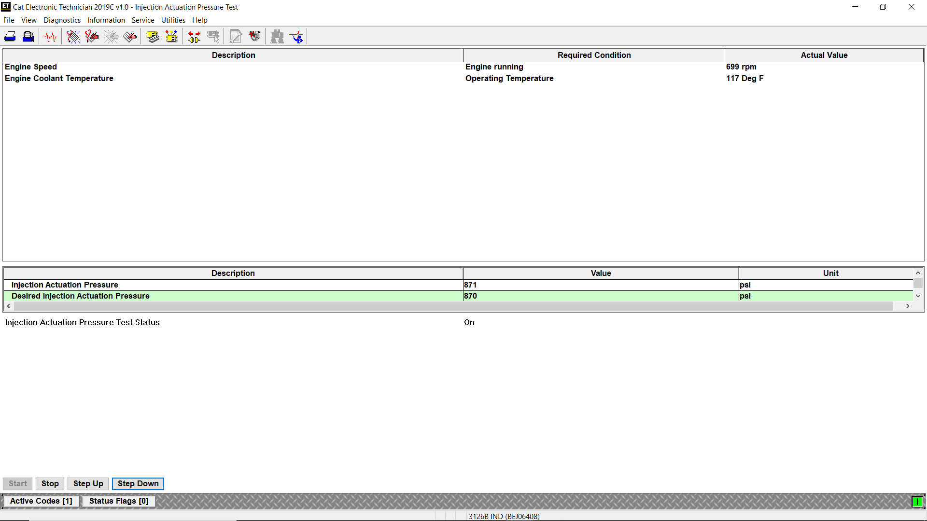927x521 pixels.
Task: Click the greyed ECM selector icon
Action: pos(213,37)
